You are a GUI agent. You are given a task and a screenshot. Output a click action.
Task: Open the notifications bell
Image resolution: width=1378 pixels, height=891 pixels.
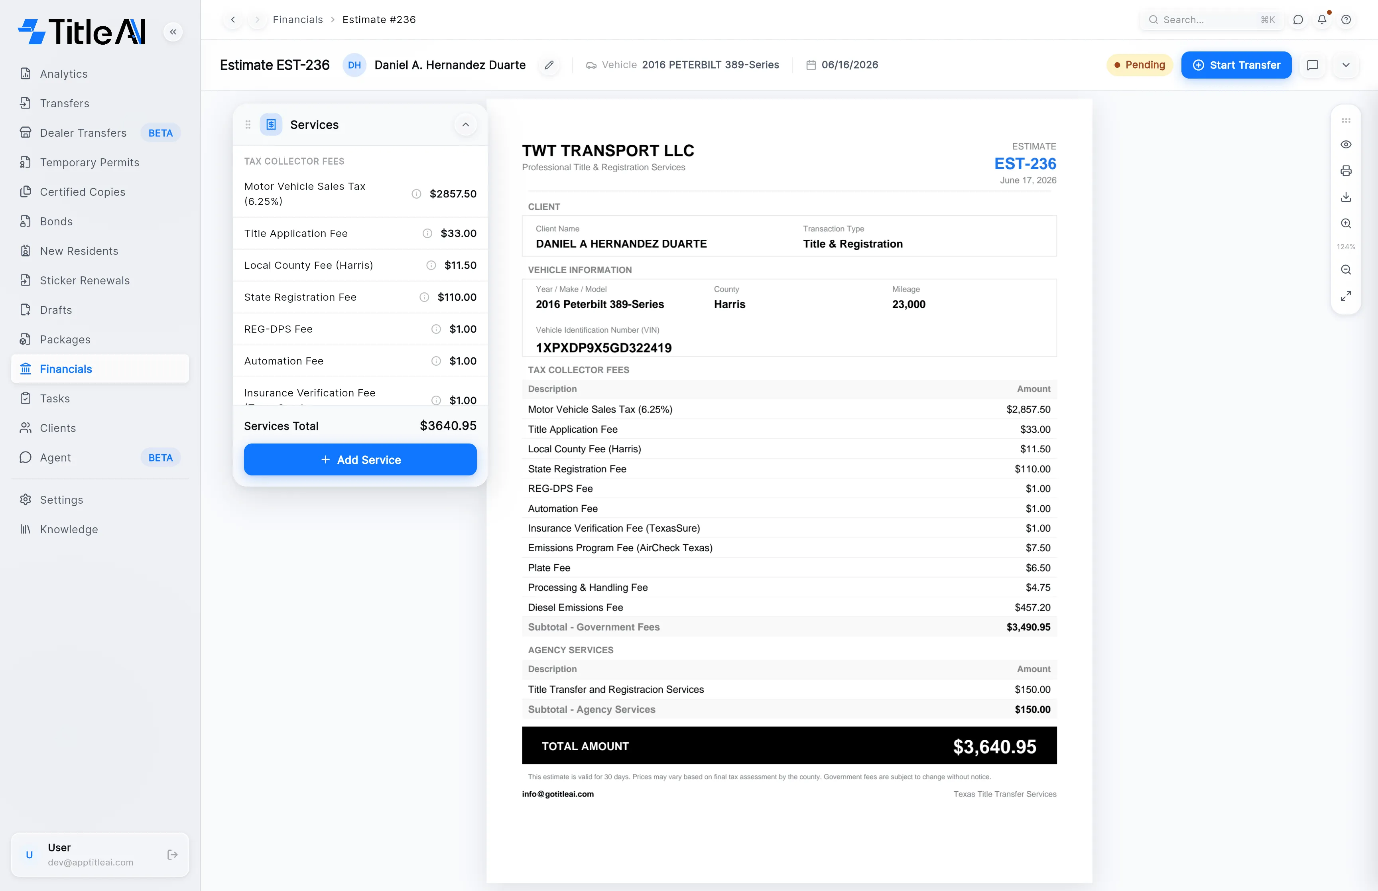click(x=1322, y=20)
